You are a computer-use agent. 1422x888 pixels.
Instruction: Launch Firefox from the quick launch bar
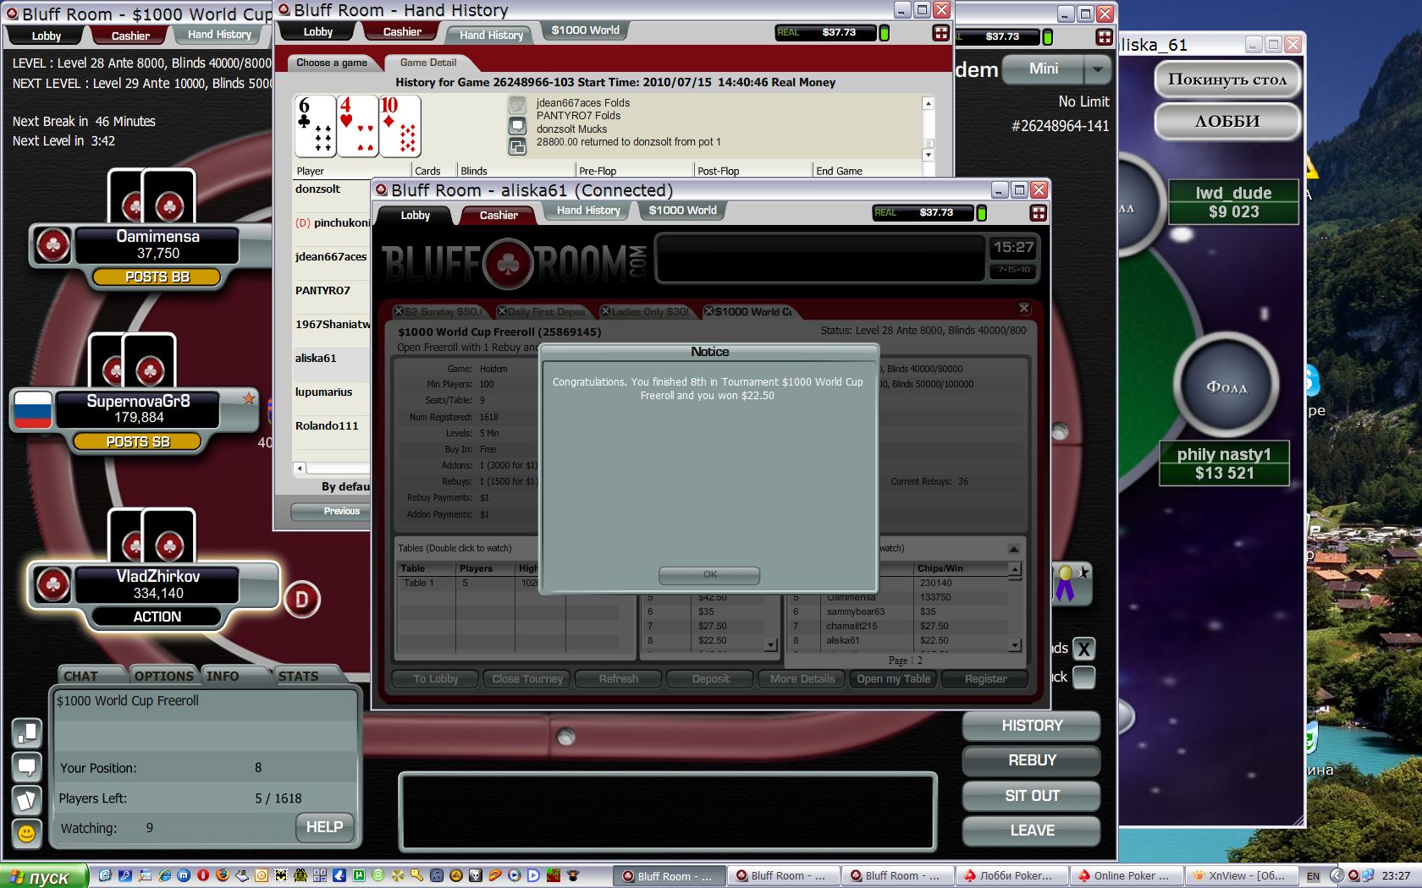point(223,875)
